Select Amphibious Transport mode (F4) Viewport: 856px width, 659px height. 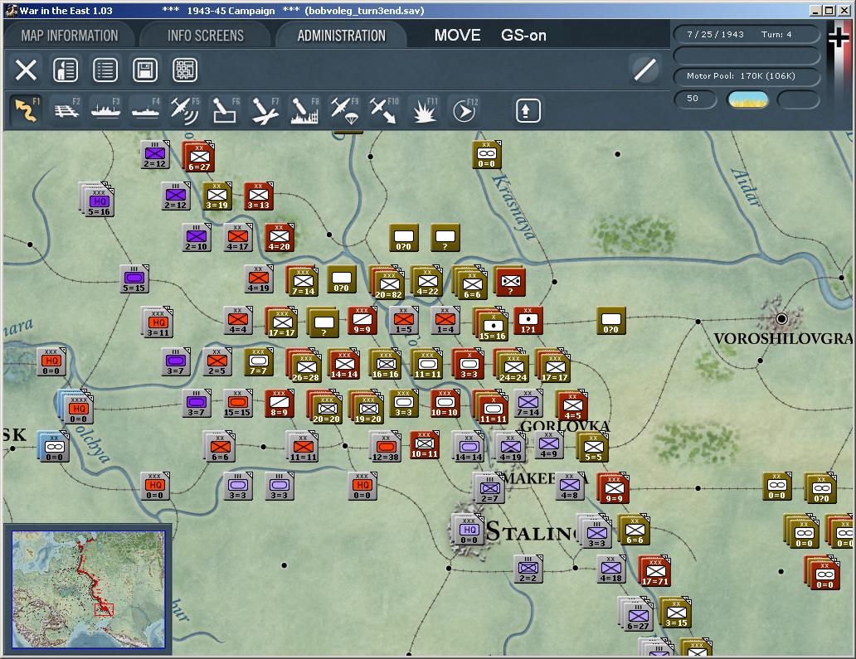(146, 110)
